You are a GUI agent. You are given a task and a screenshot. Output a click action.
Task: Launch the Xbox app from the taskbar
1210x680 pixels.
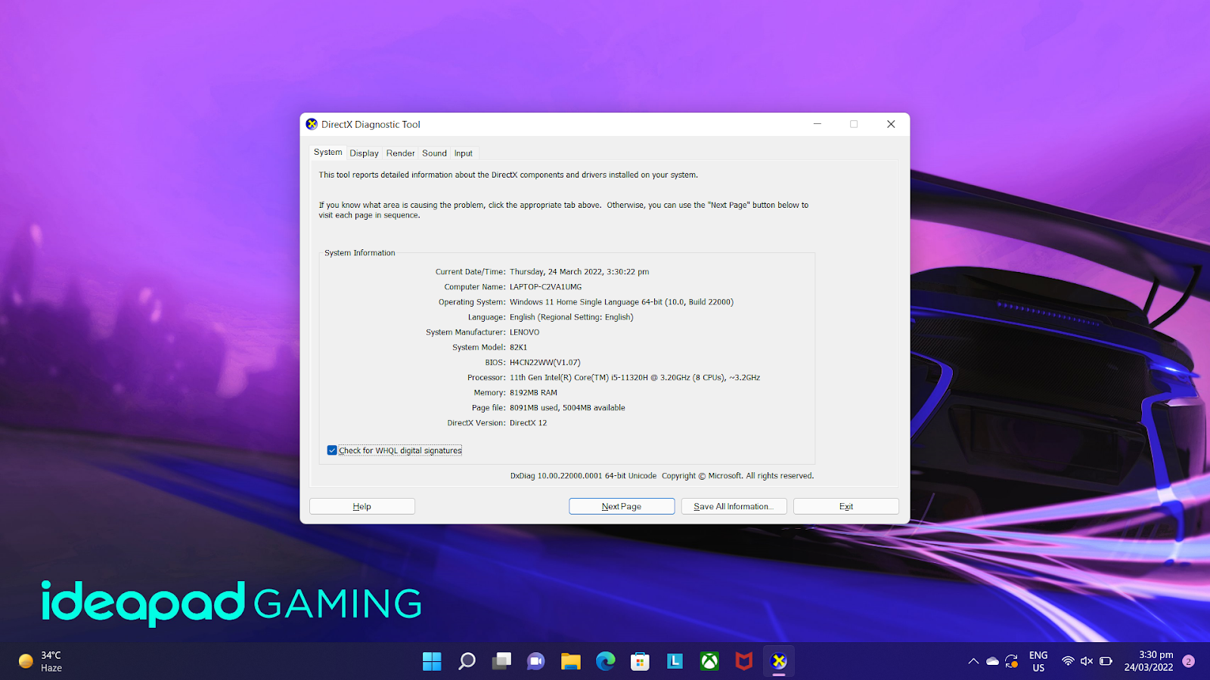(x=709, y=661)
